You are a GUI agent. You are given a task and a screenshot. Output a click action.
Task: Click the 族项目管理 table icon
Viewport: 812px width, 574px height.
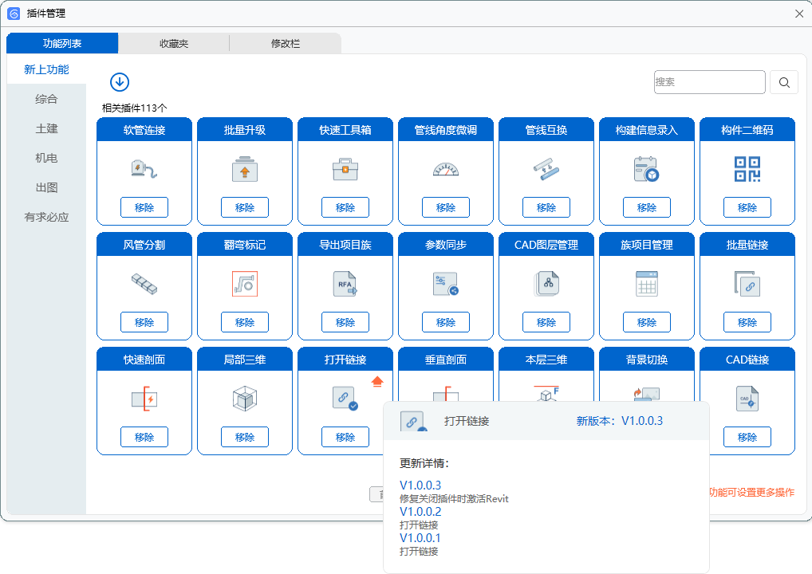coord(646,284)
